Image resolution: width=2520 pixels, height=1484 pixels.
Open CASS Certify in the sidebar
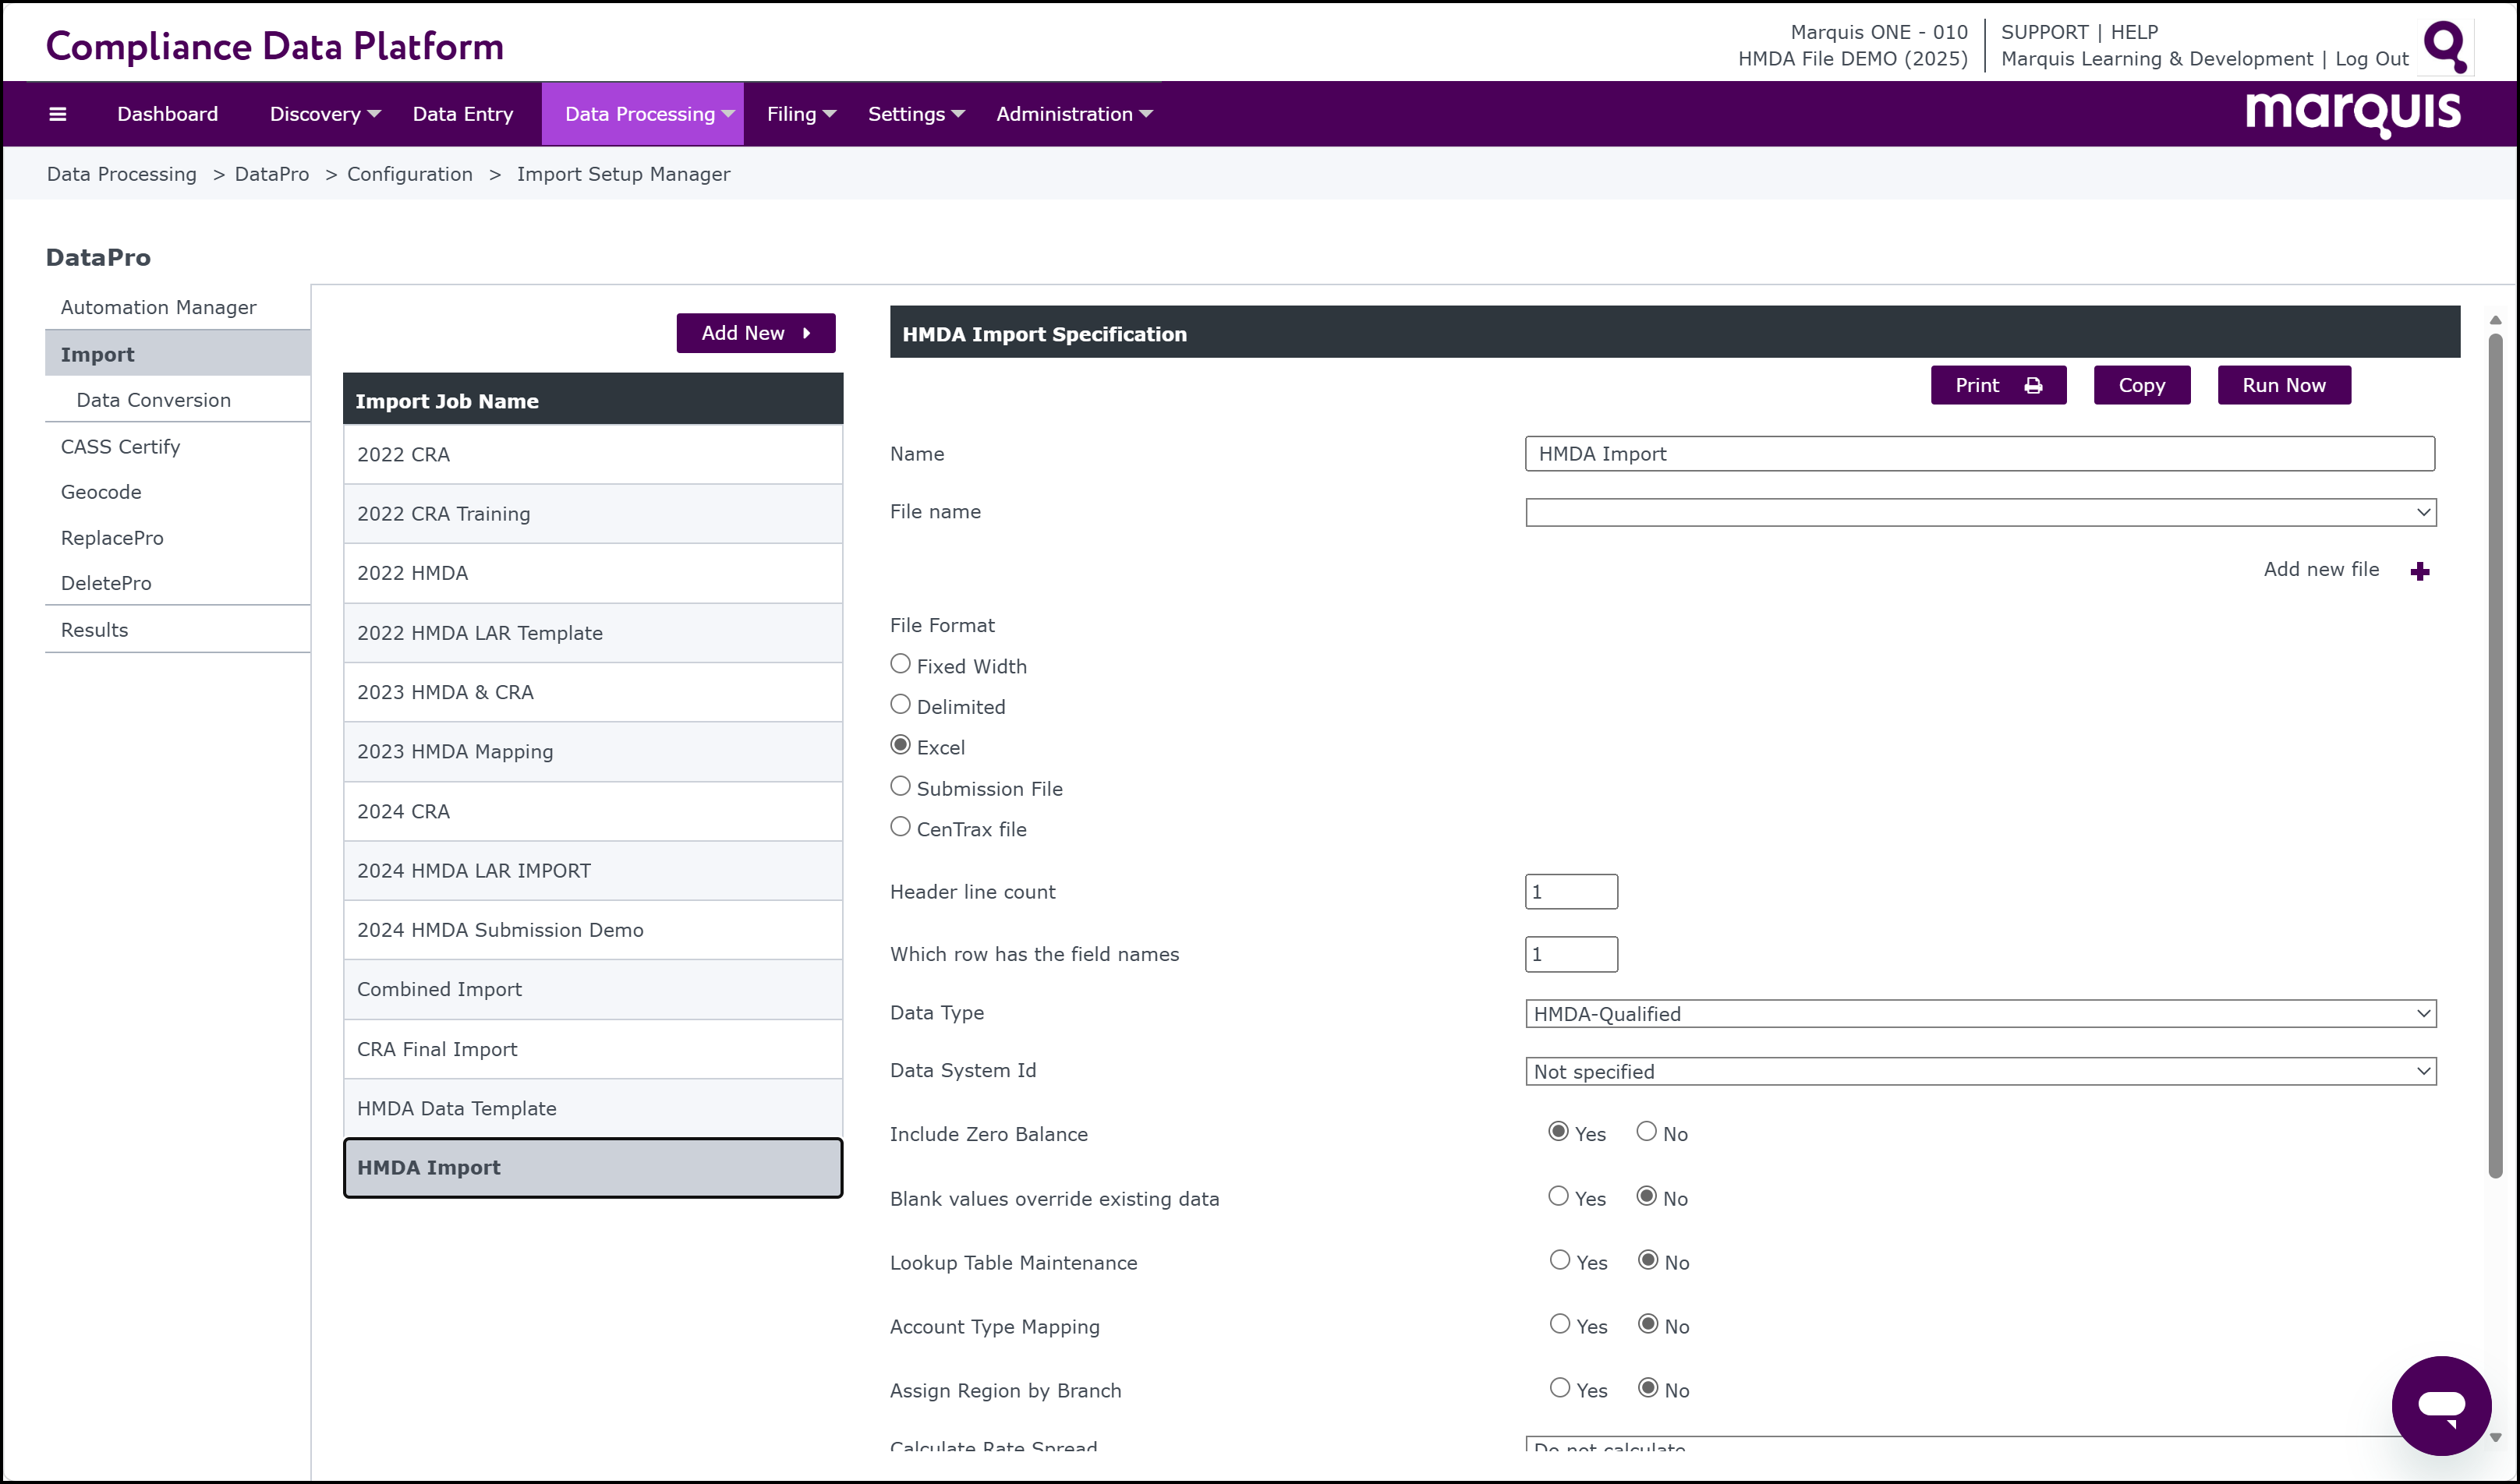point(120,447)
